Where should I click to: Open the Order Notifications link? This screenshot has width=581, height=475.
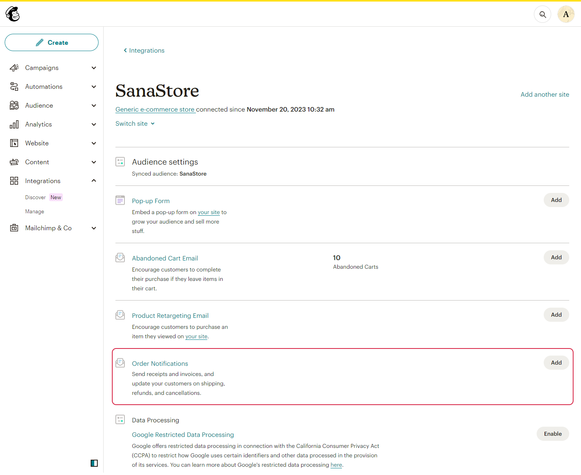point(160,363)
